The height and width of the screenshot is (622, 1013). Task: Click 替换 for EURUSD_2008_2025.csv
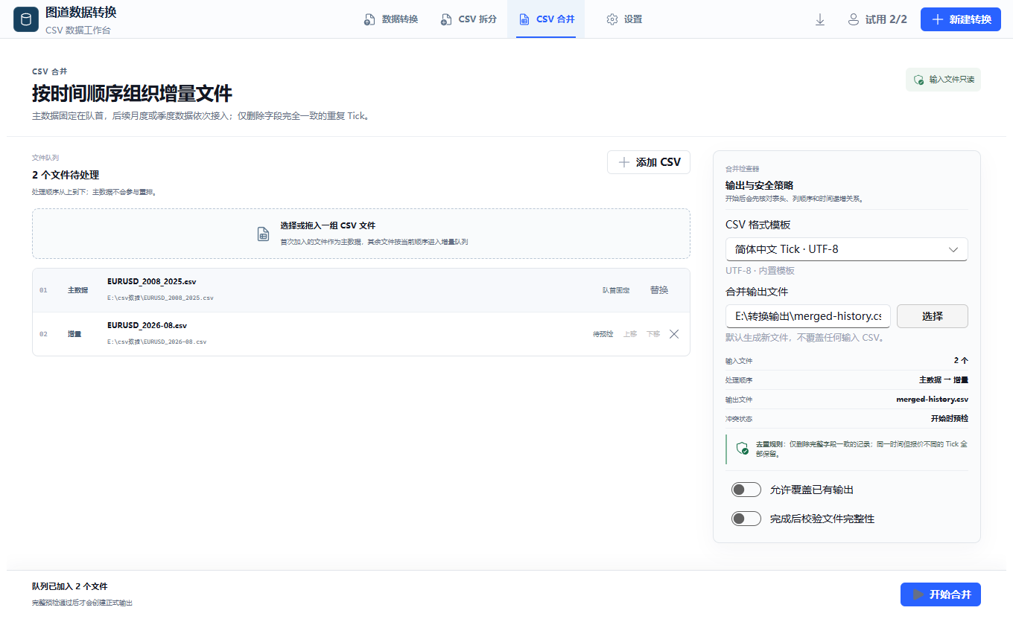[x=659, y=290]
